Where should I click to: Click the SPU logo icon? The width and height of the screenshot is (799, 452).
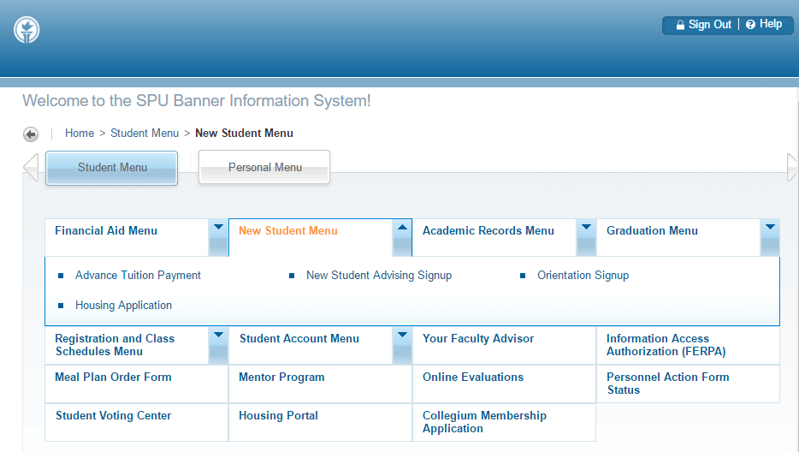coord(27,30)
